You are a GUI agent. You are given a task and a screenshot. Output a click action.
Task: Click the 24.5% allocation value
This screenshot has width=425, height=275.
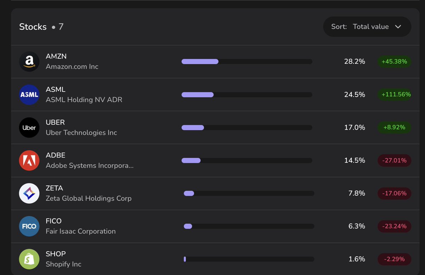(x=355, y=94)
